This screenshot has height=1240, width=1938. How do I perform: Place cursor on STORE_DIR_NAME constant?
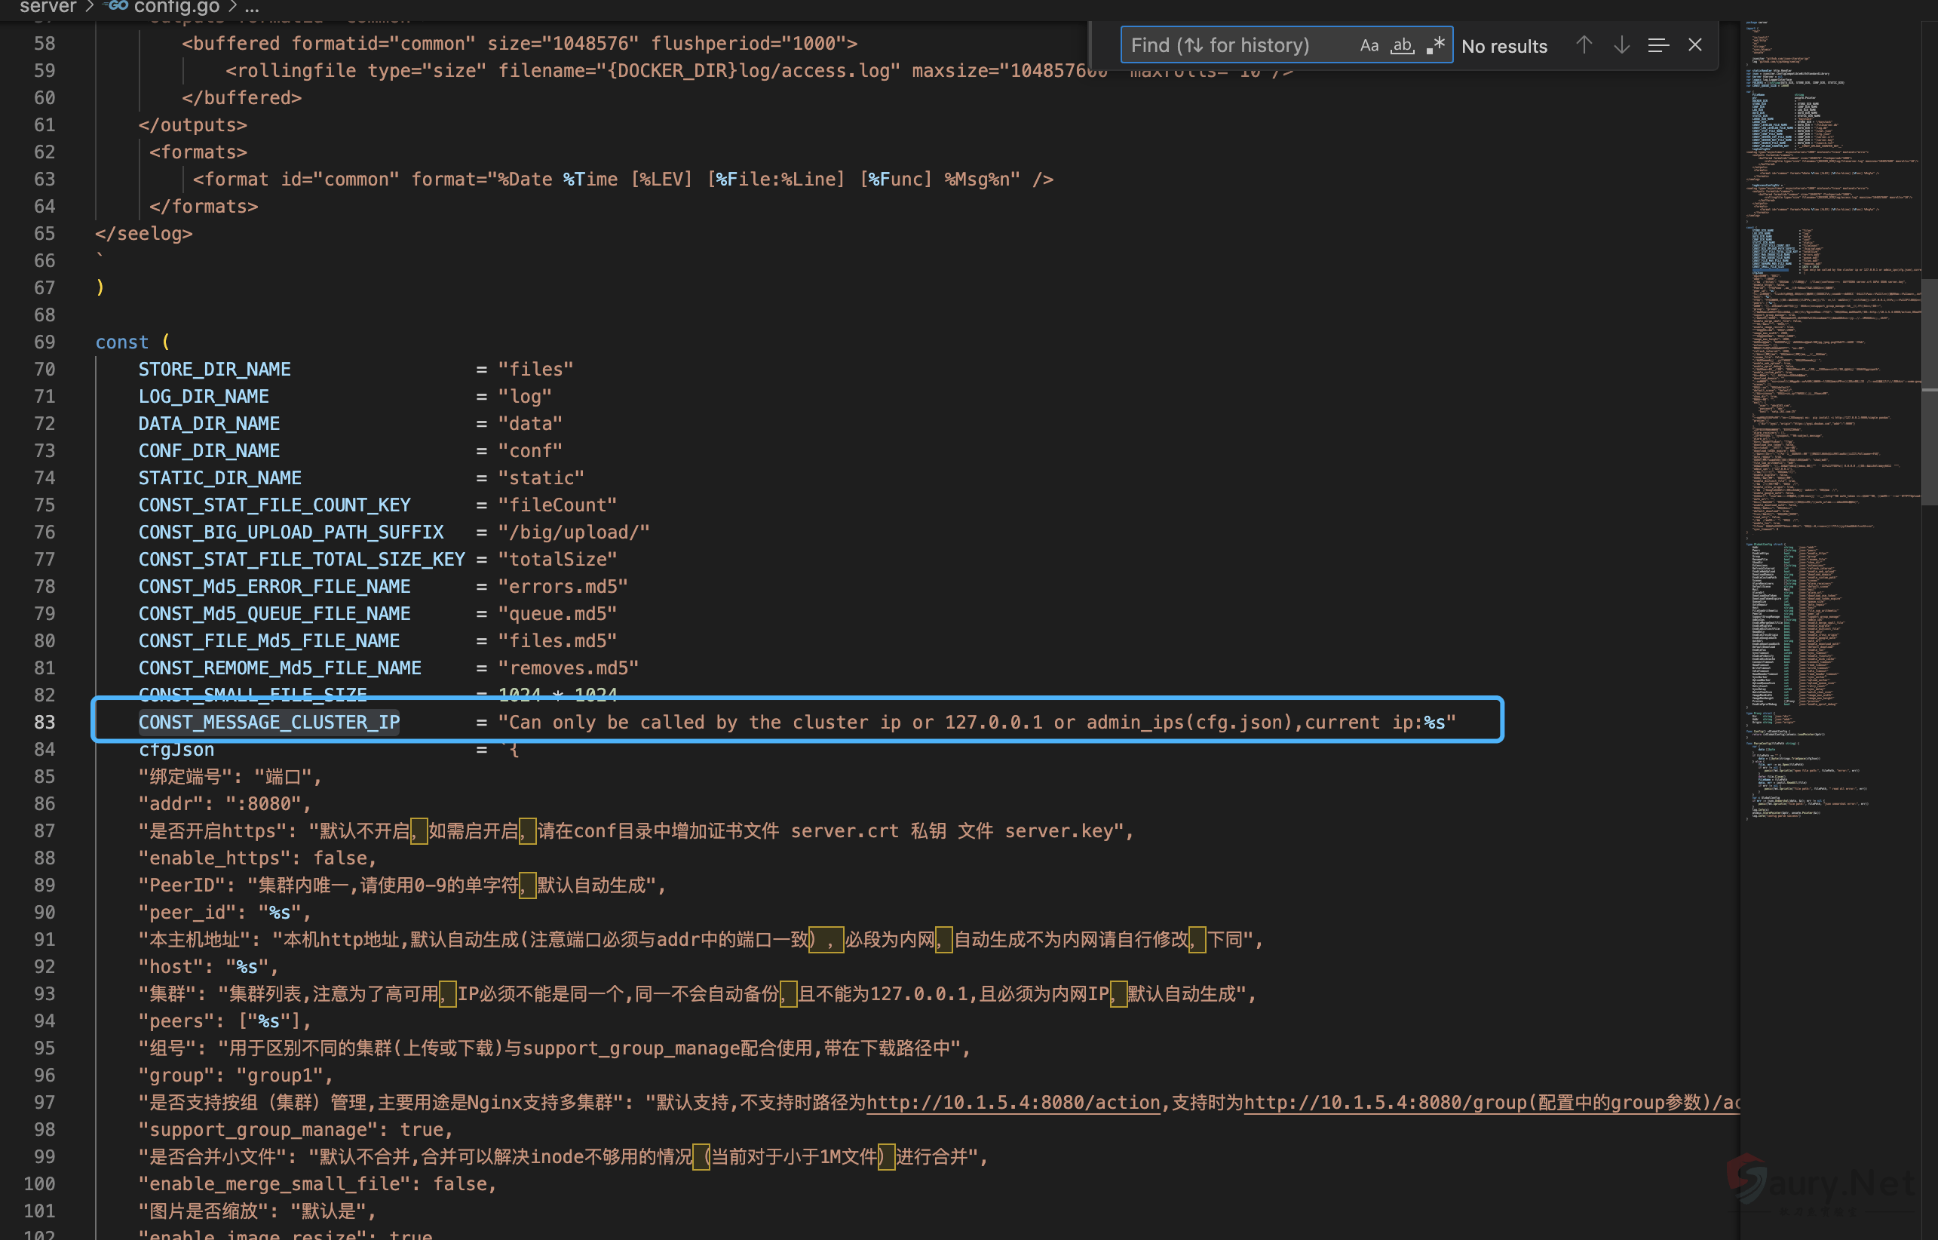coord(214,370)
